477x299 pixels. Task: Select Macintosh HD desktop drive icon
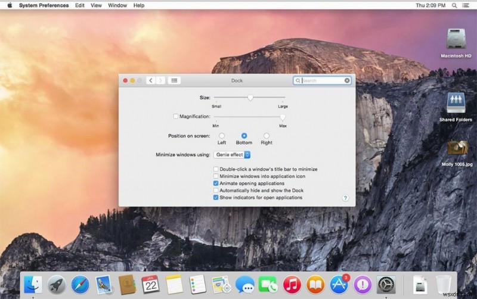(456, 39)
